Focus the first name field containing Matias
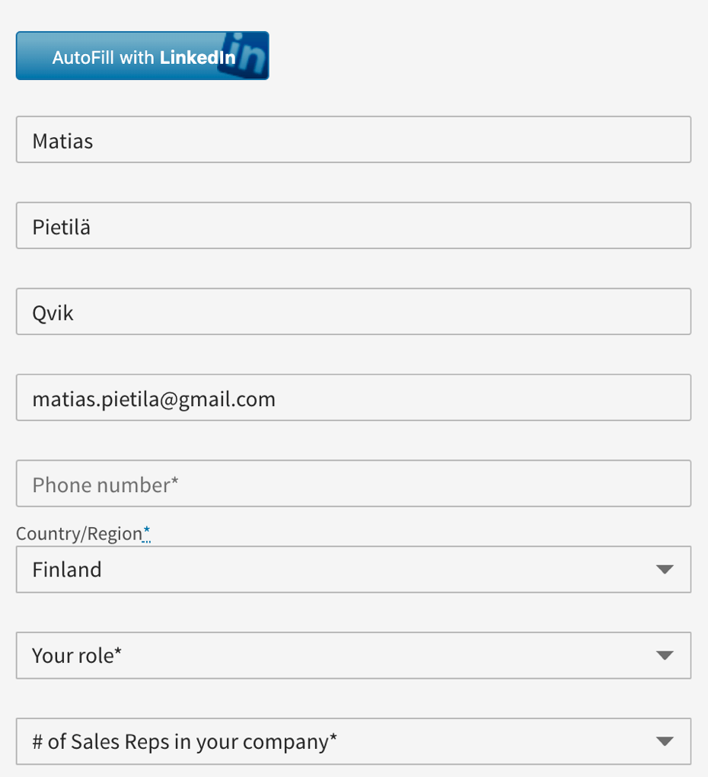Viewport: 708px width, 777px height. 353,140
